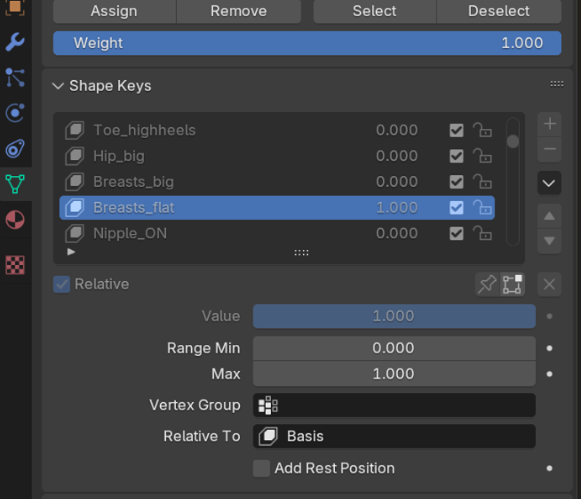Open the Modifiers properties tab
Viewport: 581px width, 499px height.
[15, 42]
